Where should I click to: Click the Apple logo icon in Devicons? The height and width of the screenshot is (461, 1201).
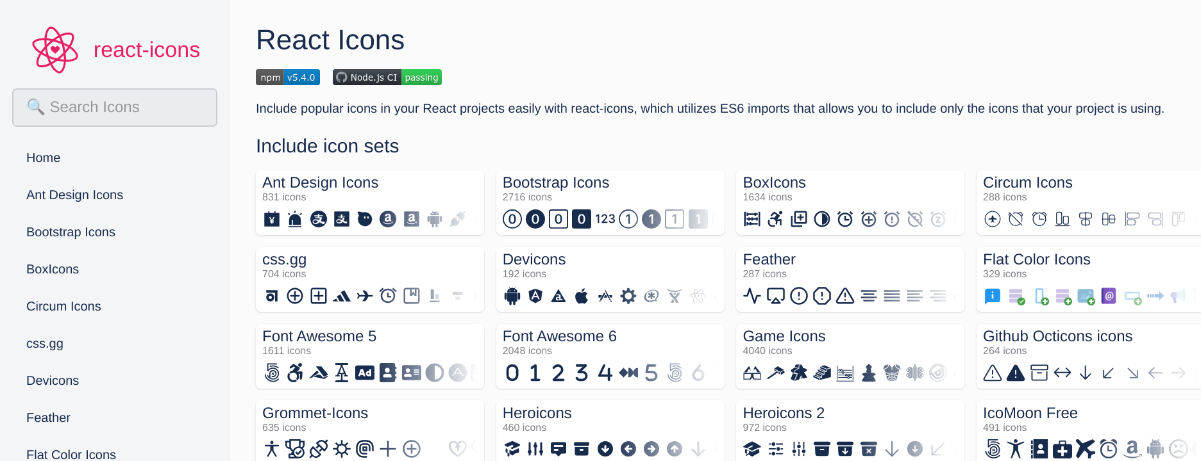(x=582, y=296)
